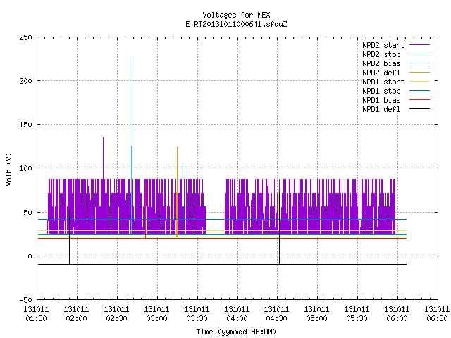
Task: Click the 131011 06:30 x-axis tick label
Action: 437,313
